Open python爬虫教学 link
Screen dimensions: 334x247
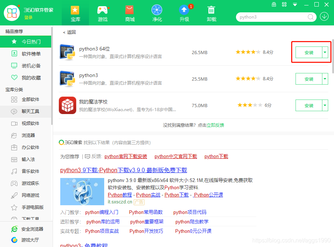[192, 222]
